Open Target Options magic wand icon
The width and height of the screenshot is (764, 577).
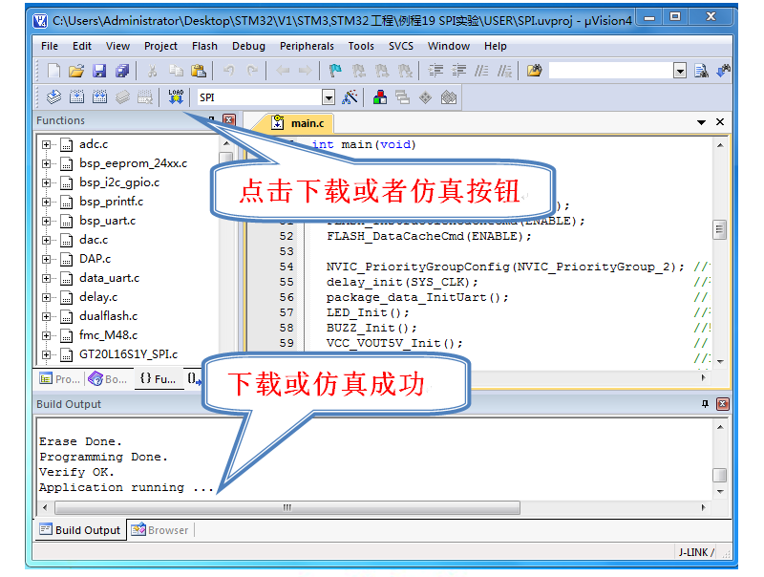click(350, 97)
